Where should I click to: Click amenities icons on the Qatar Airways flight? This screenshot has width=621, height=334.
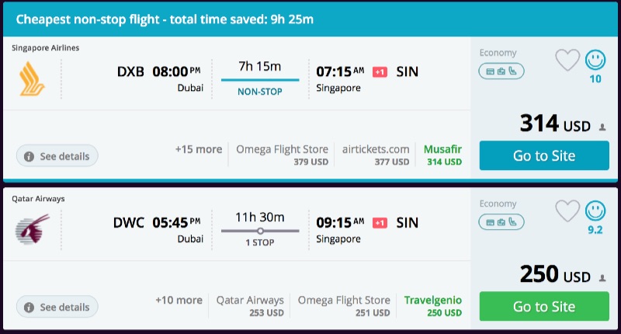click(x=502, y=222)
